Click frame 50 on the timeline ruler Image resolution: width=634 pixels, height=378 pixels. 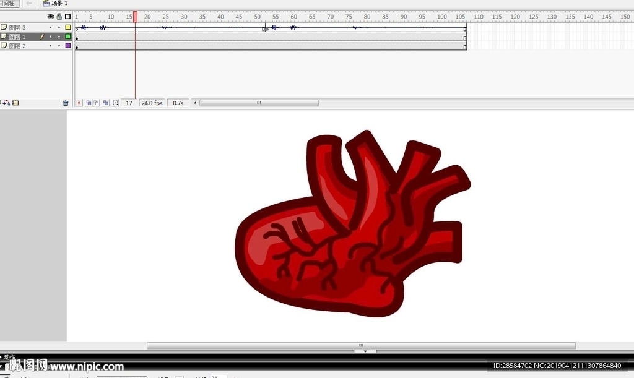tap(257, 17)
